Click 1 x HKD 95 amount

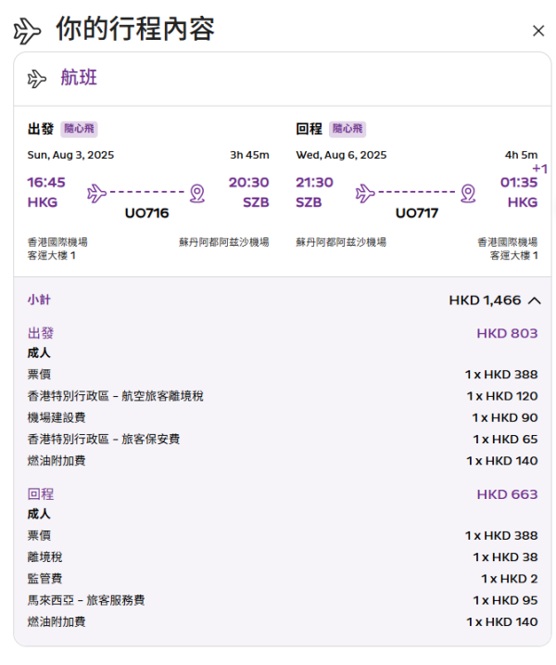[x=505, y=600]
